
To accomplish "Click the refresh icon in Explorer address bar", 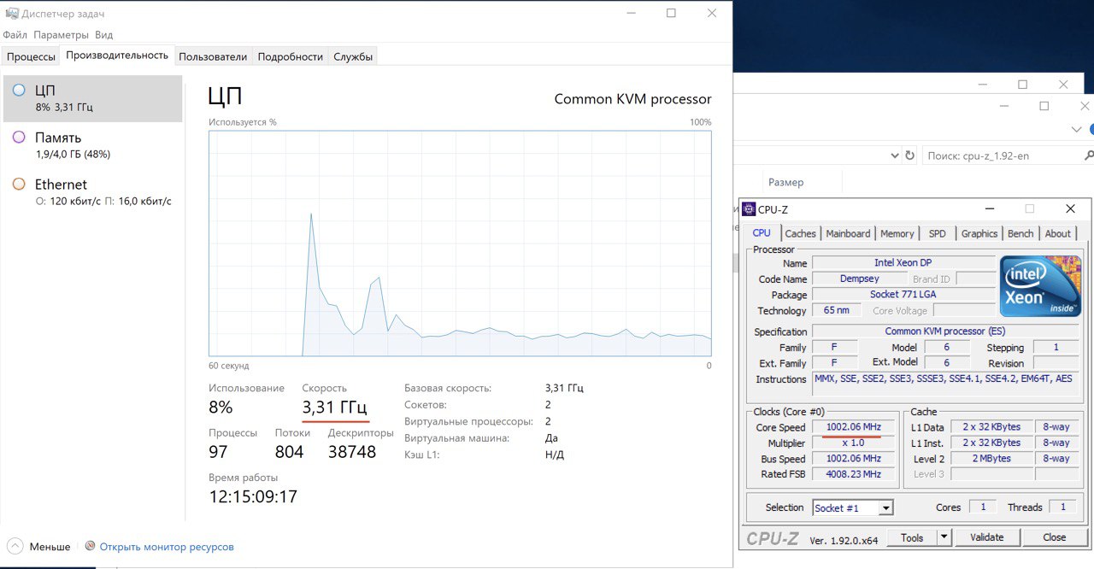I will [911, 155].
